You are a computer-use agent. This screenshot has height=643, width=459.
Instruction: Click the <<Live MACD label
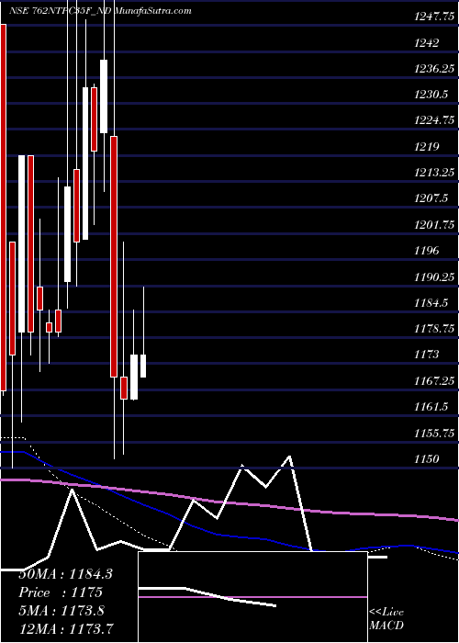(x=386, y=619)
